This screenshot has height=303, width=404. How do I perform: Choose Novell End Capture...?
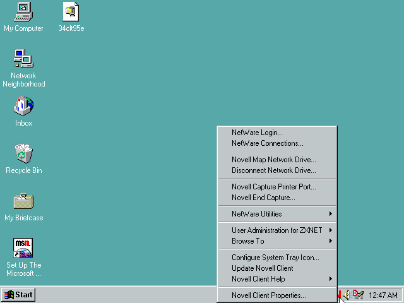click(277, 198)
